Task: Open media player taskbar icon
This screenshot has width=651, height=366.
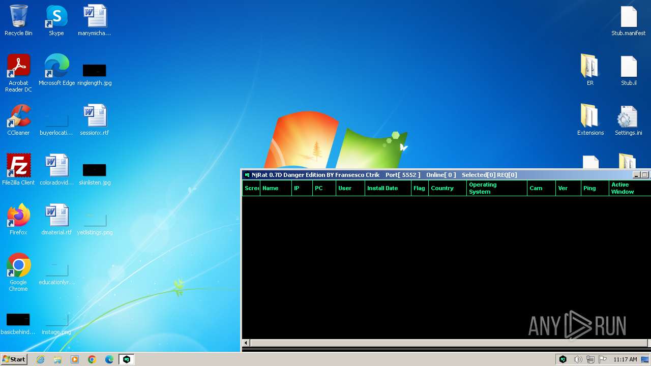Action: (x=75, y=359)
